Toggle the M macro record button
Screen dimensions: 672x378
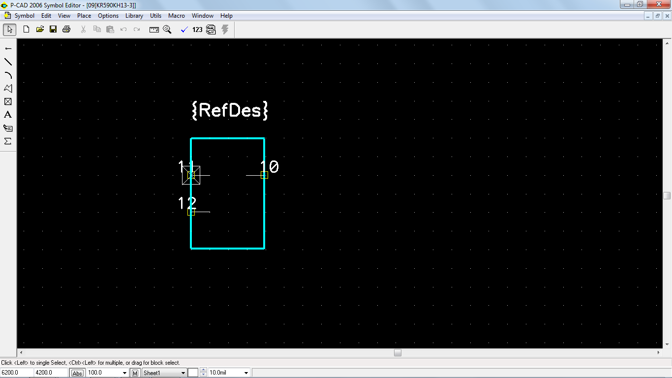(x=135, y=373)
